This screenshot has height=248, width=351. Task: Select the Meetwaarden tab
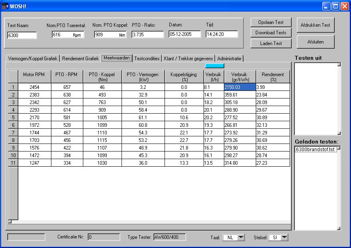click(117, 58)
